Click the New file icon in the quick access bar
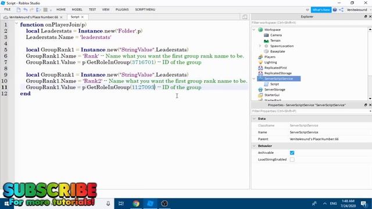The width and height of the screenshot is (372, 209). point(19,10)
